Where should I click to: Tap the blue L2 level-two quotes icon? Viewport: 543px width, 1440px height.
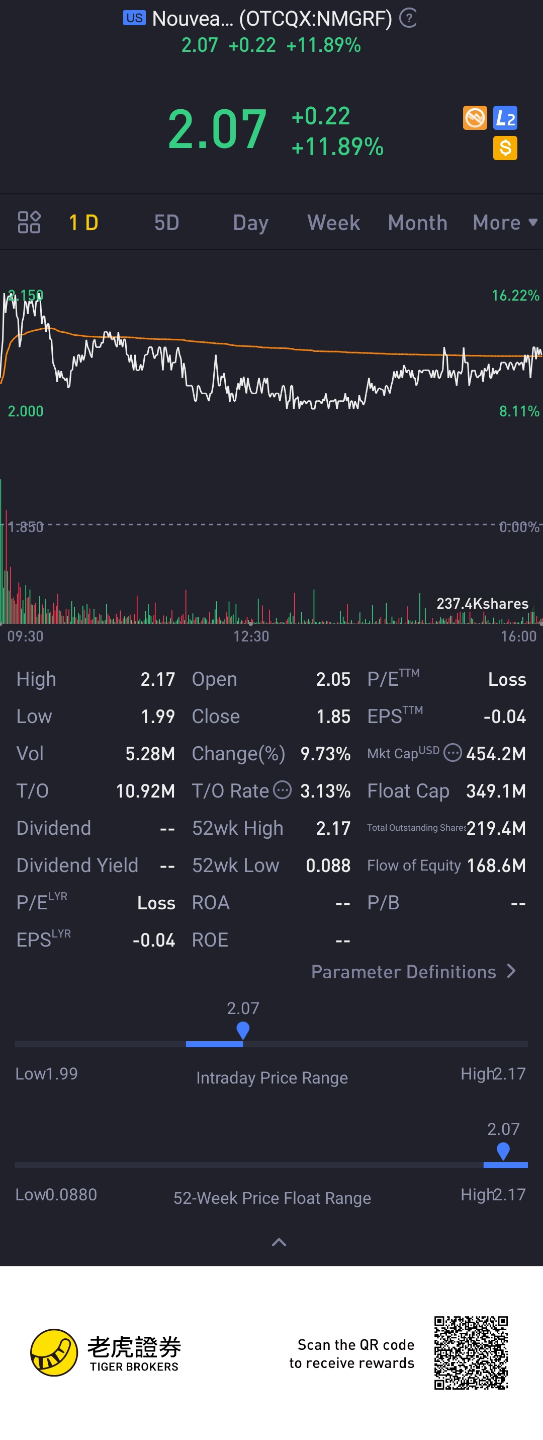pos(505,118)
